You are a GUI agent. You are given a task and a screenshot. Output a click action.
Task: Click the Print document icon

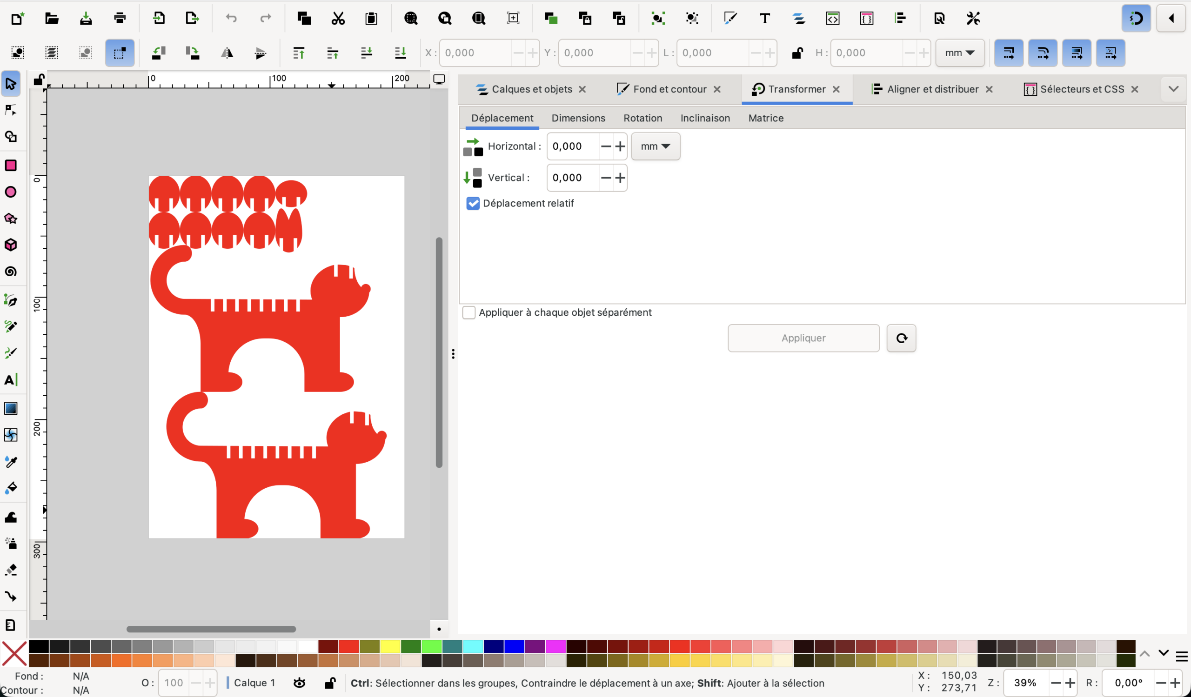[120, 19]
